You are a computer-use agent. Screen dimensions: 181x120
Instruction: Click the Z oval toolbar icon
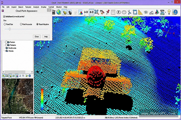[119, 12]
